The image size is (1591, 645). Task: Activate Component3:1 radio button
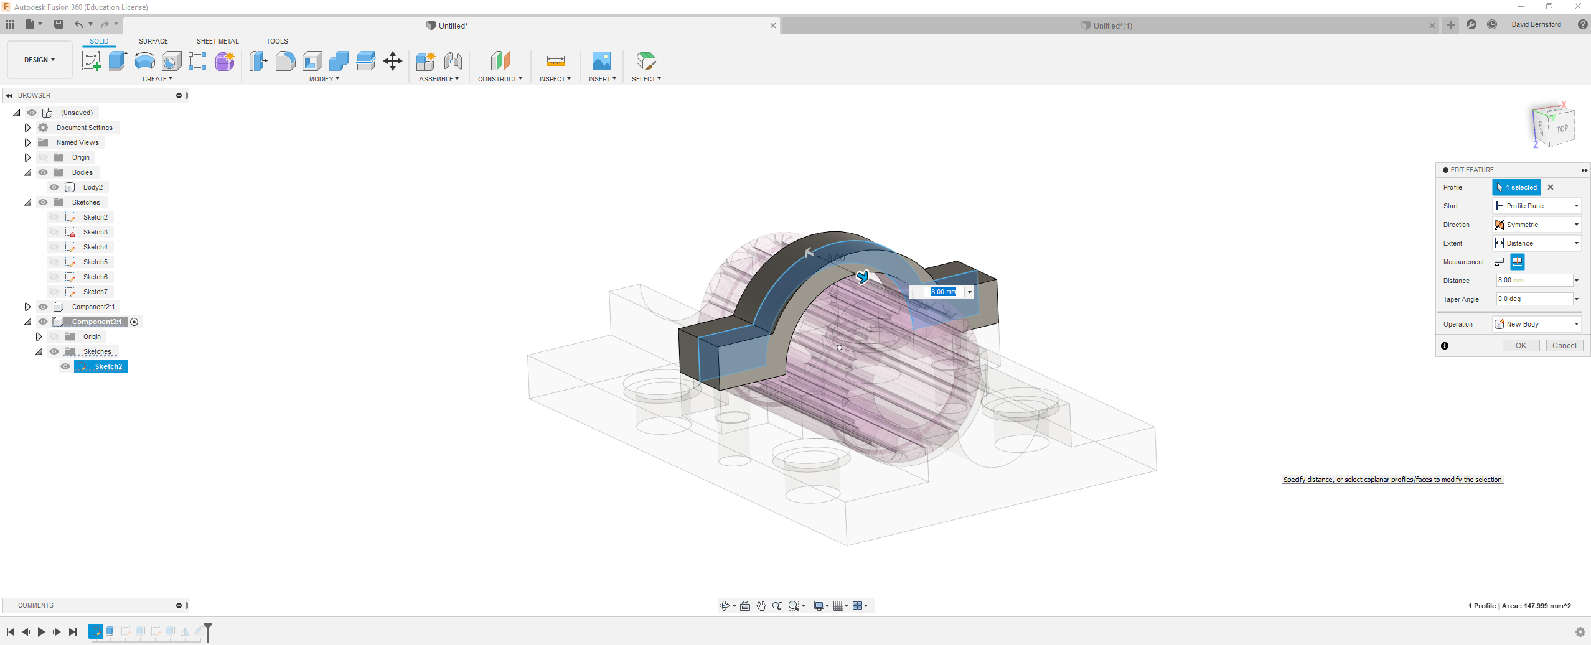134,322
